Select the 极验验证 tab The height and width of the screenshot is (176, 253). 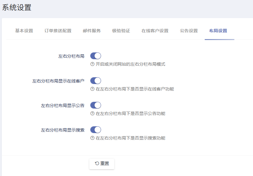pyautogui.click(x=121, y=31)
